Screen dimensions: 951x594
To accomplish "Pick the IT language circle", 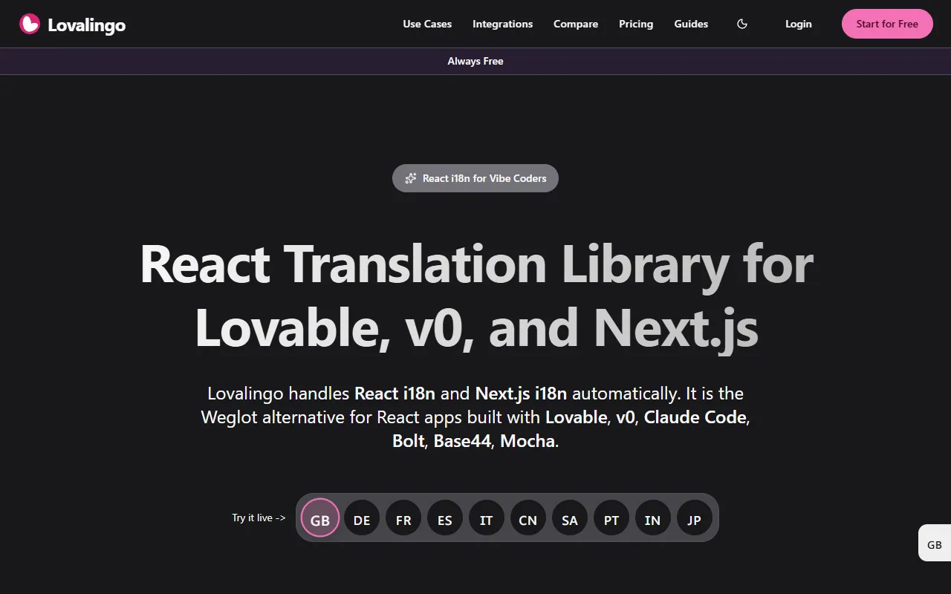I will 487,518.
